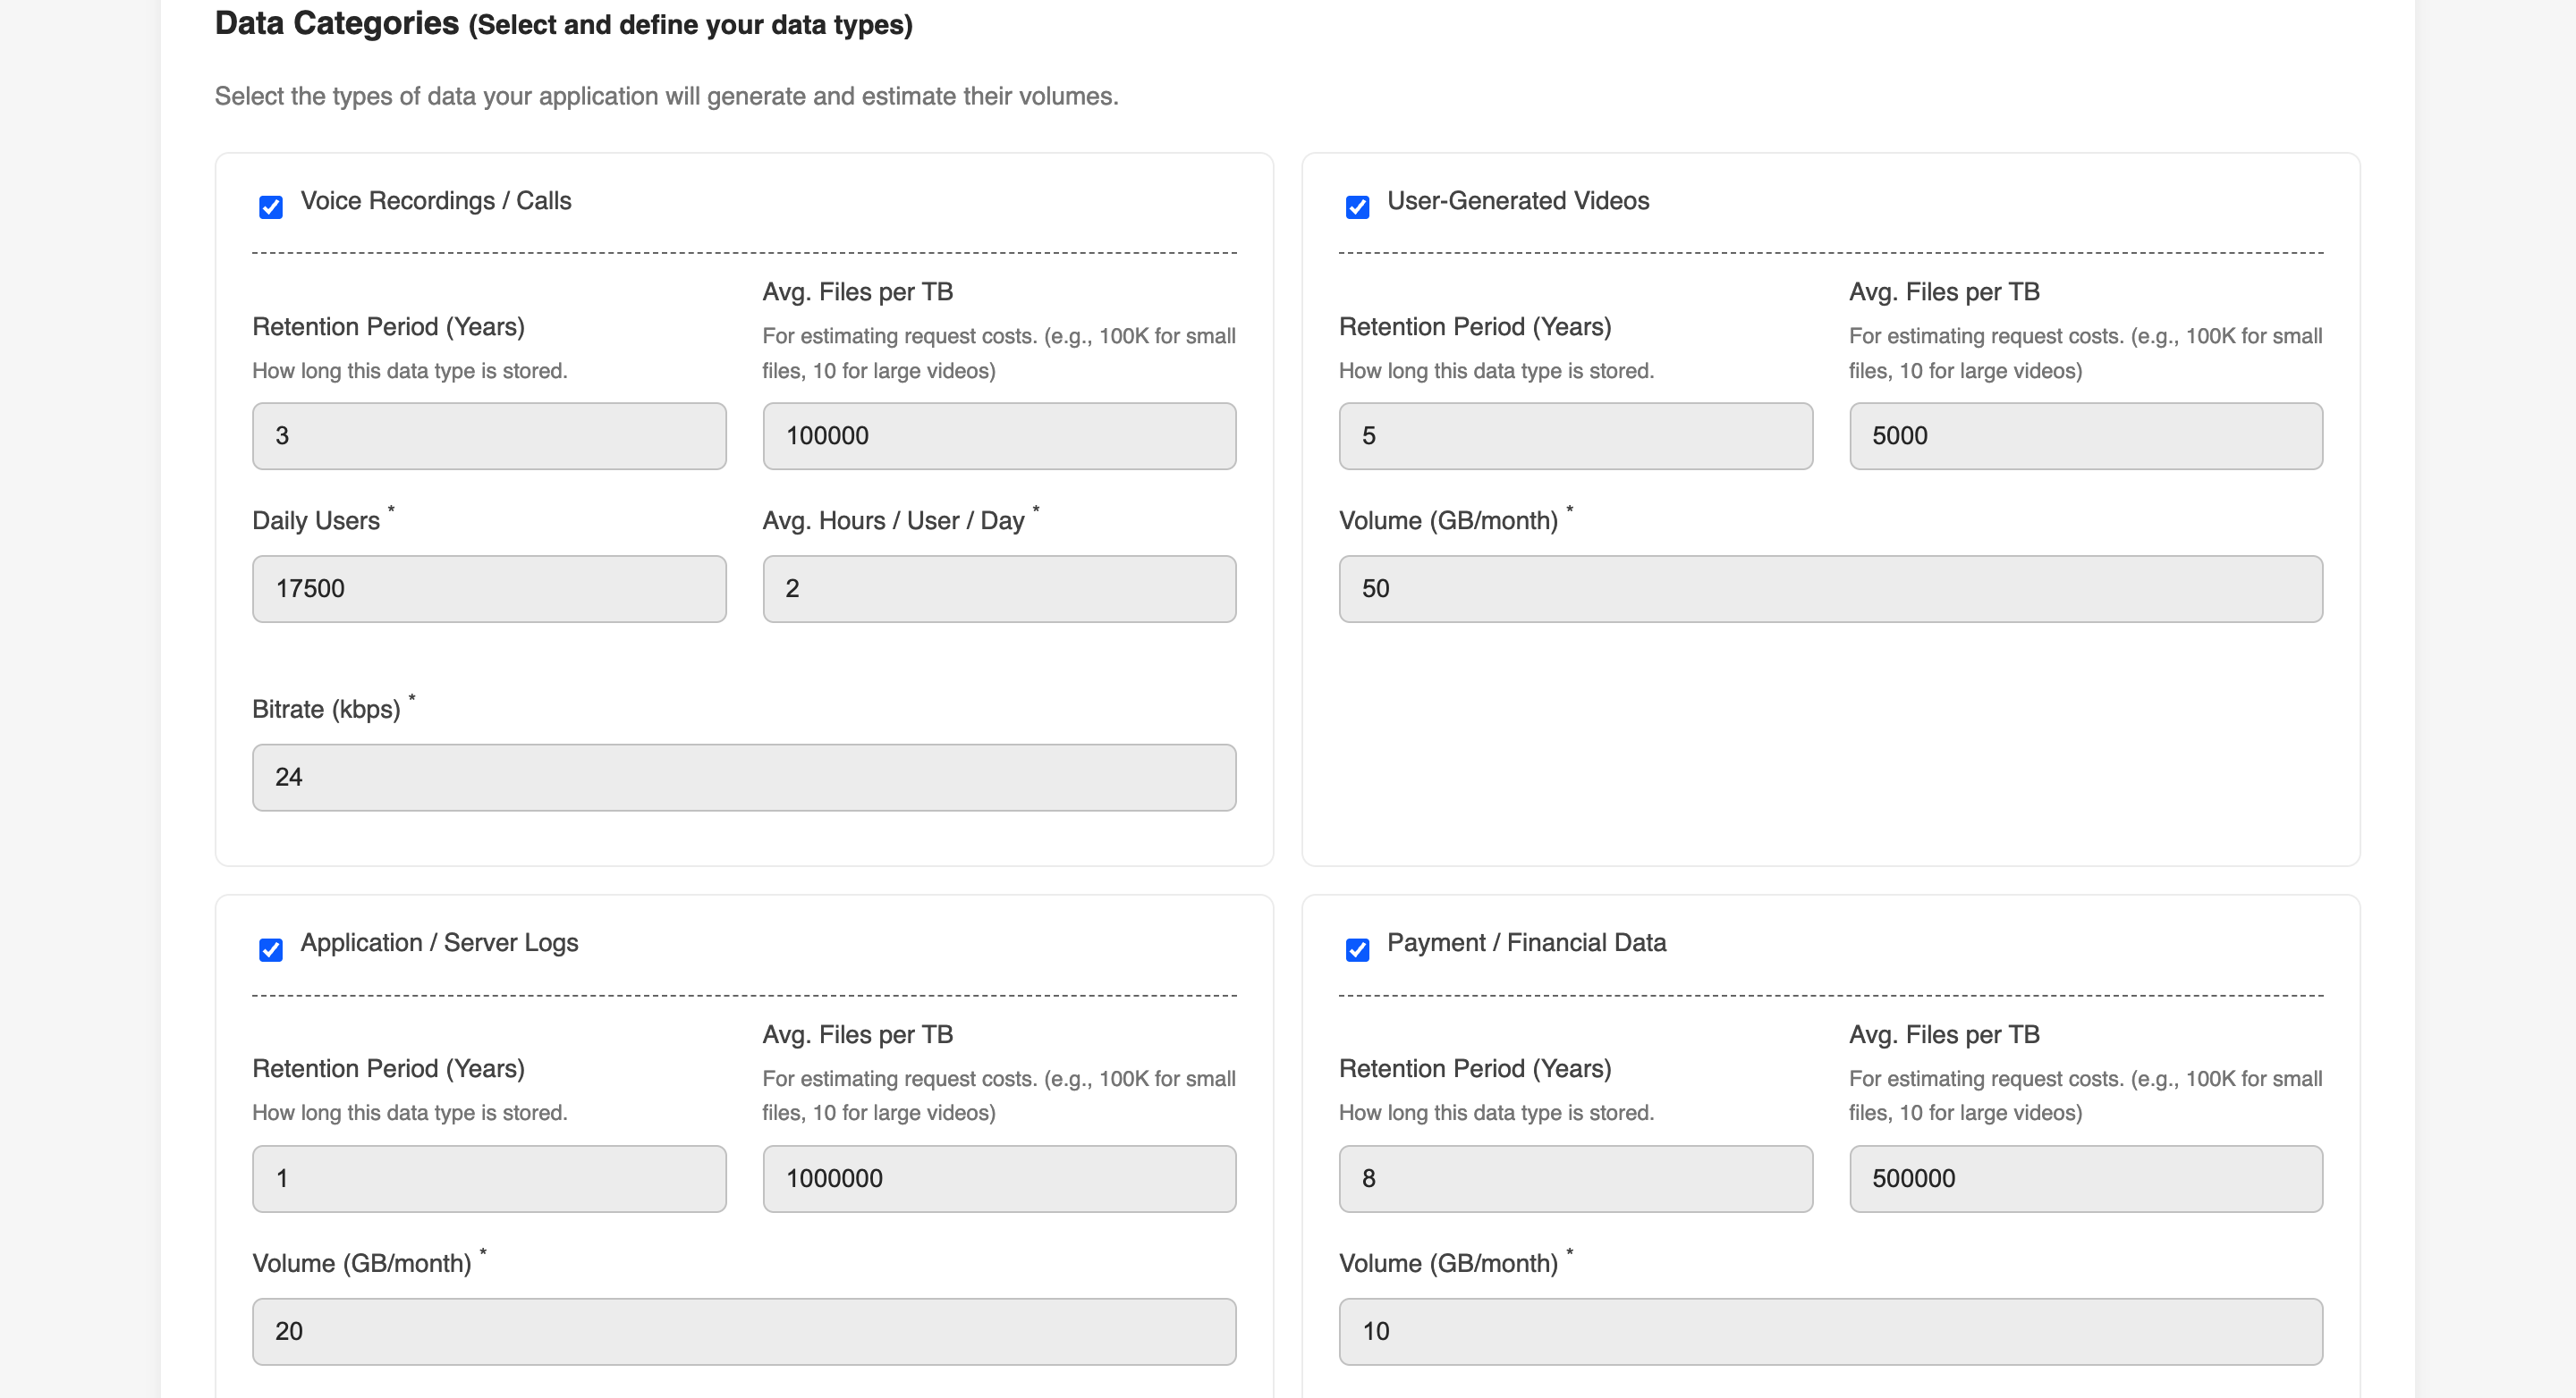Click the Voice Recordings / Calls label
The height and width of the screenshot is (1398, 2576).
coord(436,201)
